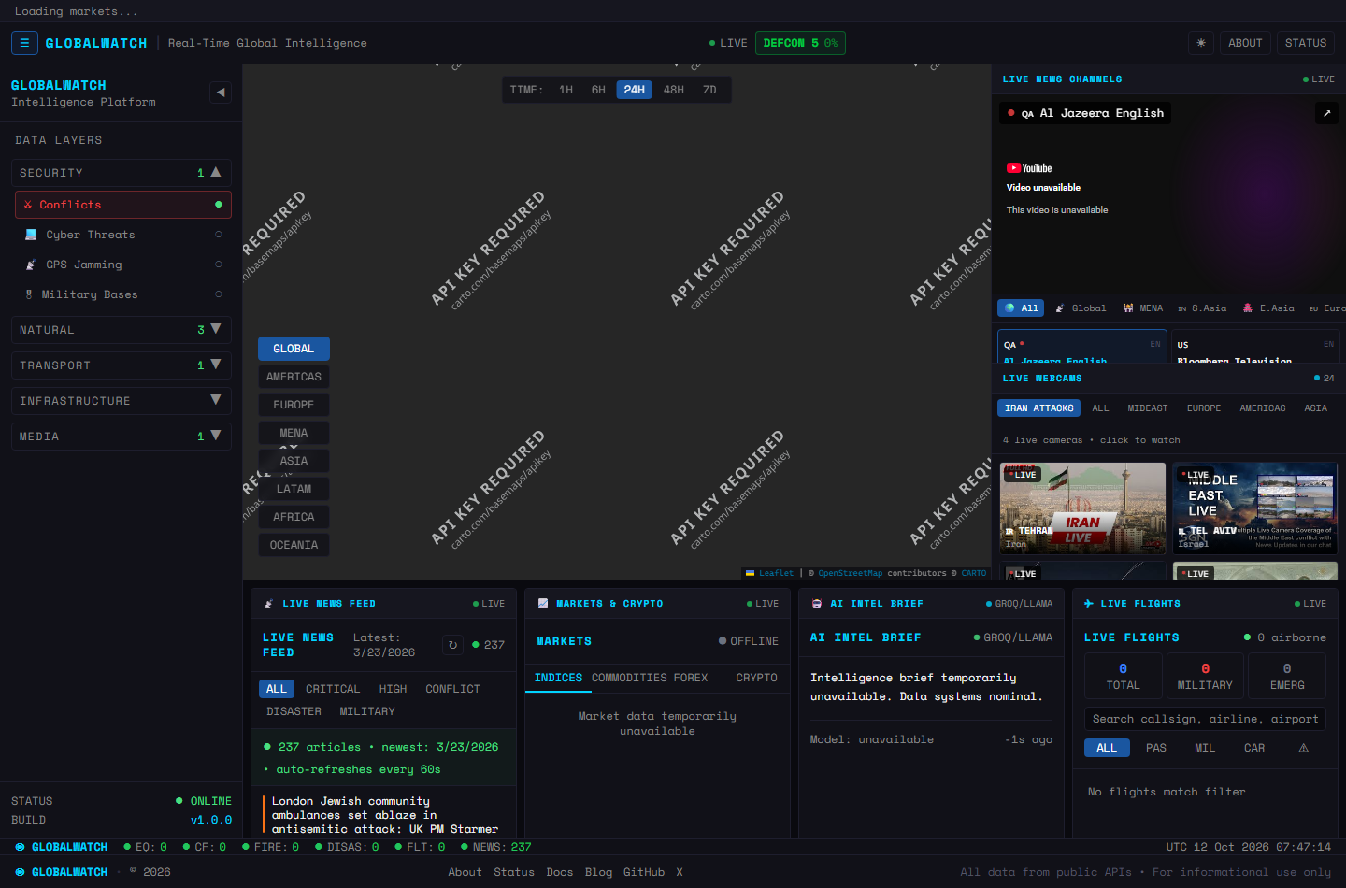Image resolution: width=1346 pixels, height=888 pixels.
Task: Click the Cyber Threats laptop icon
Action: coord(31,235)
